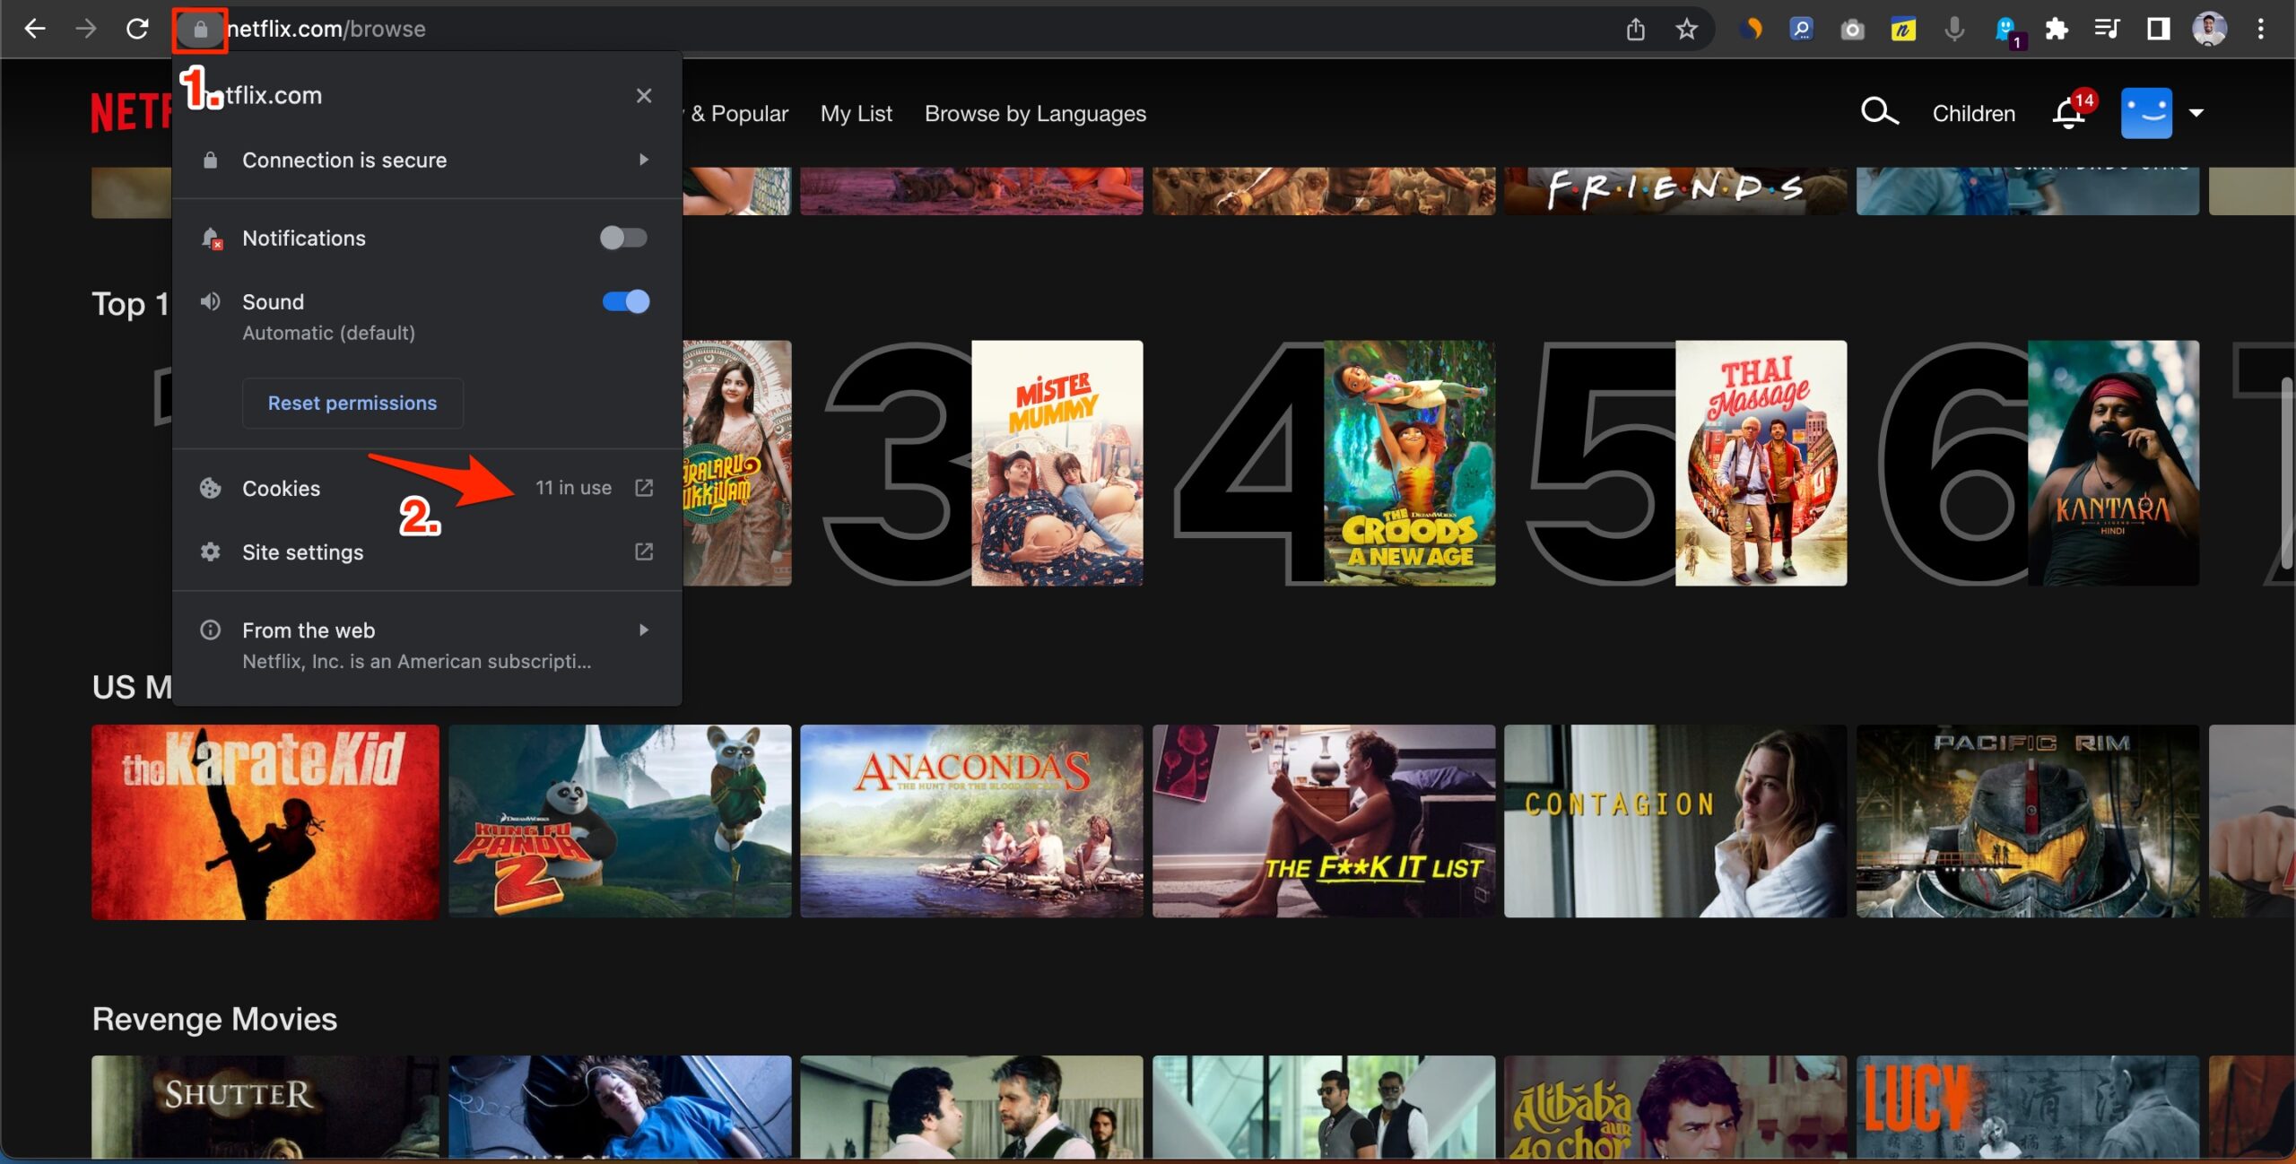Viewport: 2296px width, 1164px height.
Task: Open the extension icon with badge 1
Action: (x=2008, y=31)
